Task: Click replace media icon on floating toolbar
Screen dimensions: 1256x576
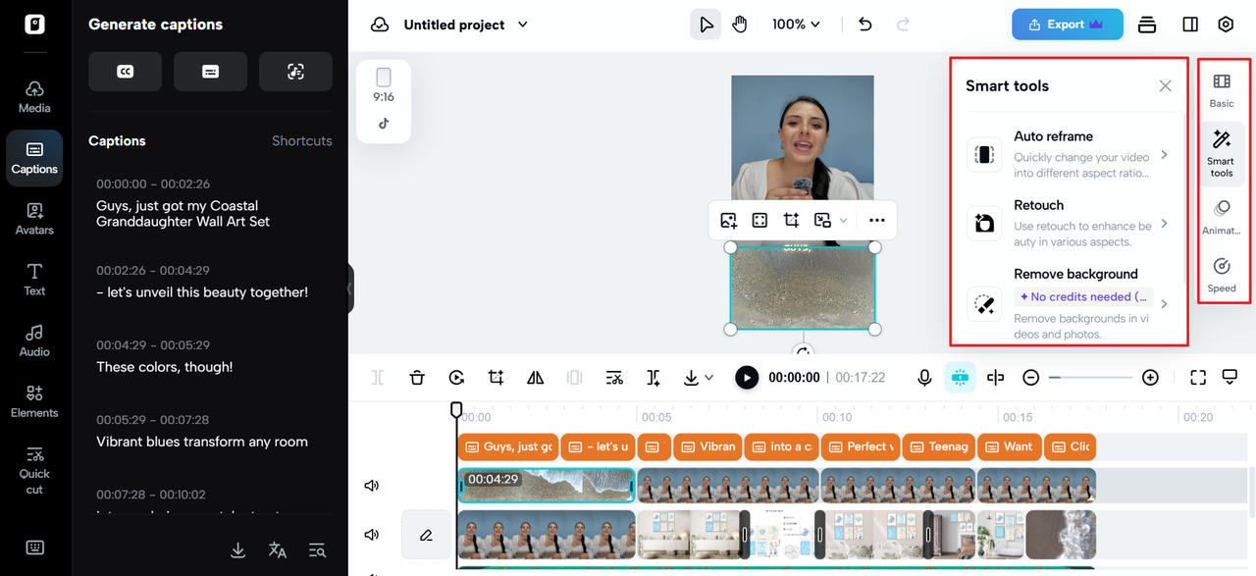Action: click(x=728, y=221)
